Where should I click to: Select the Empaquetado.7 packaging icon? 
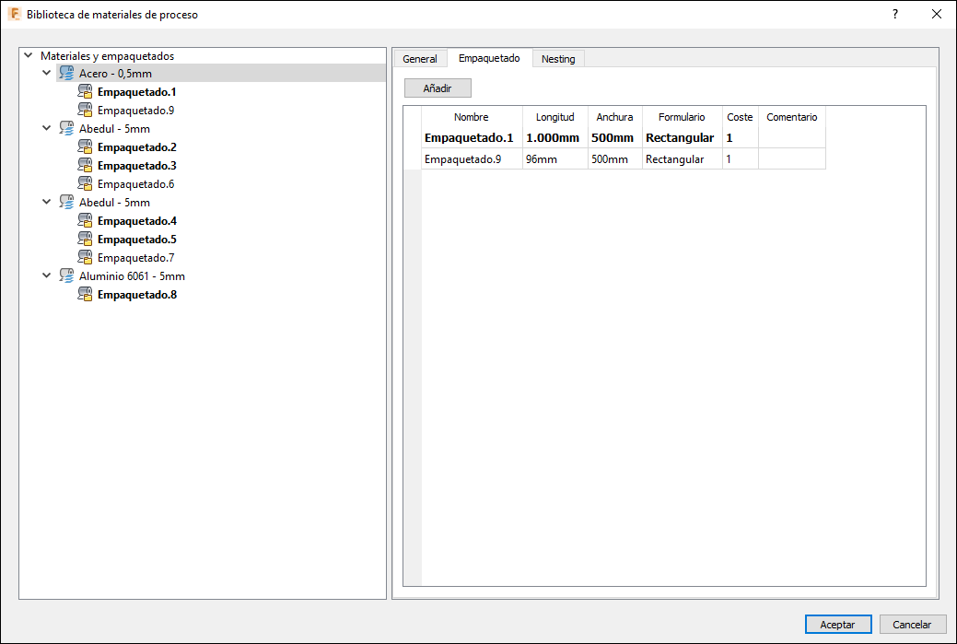click(85, 258)
